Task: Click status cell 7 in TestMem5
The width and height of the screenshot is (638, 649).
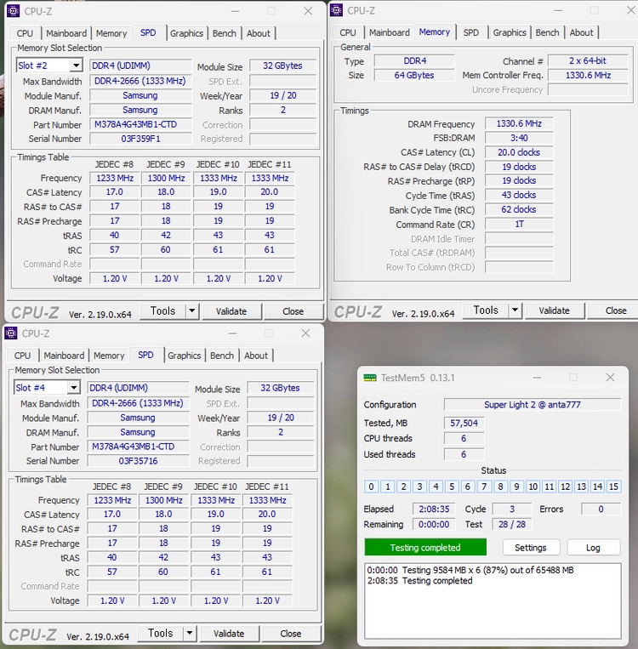Action: click(x=484, y=487)
